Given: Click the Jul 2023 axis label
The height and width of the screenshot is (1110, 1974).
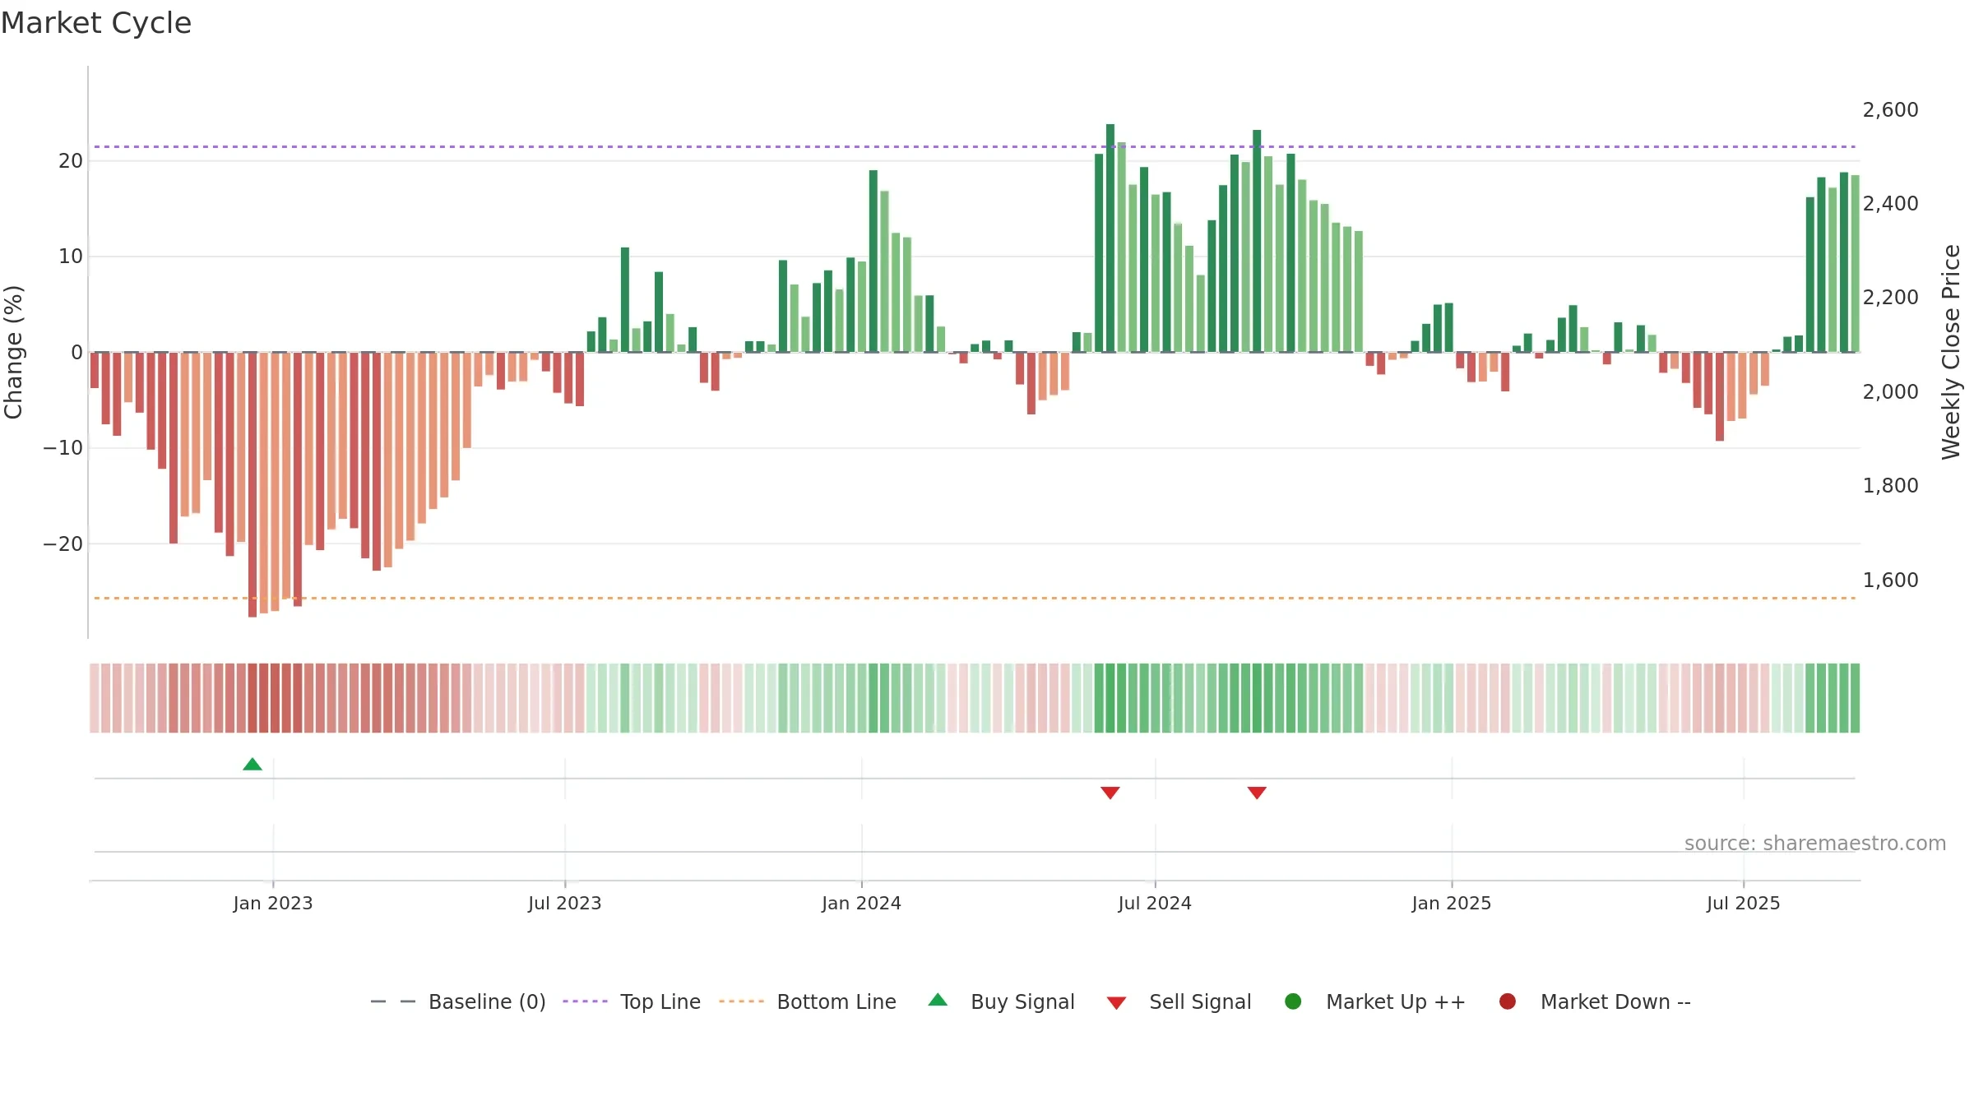Looking at the screenshot, I should point(565,904).
